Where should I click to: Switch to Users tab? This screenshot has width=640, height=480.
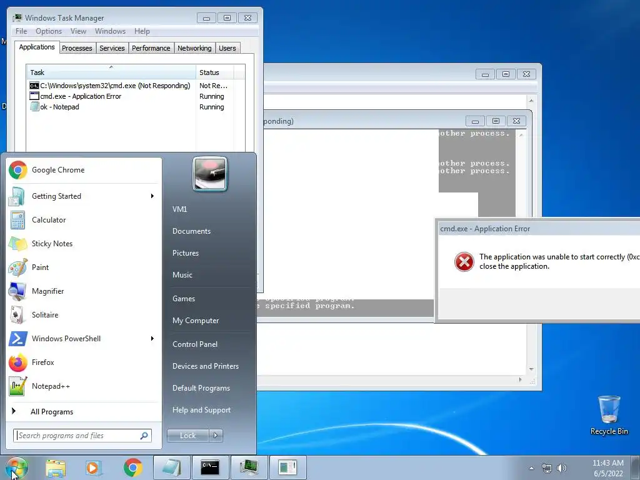(227, 48)
